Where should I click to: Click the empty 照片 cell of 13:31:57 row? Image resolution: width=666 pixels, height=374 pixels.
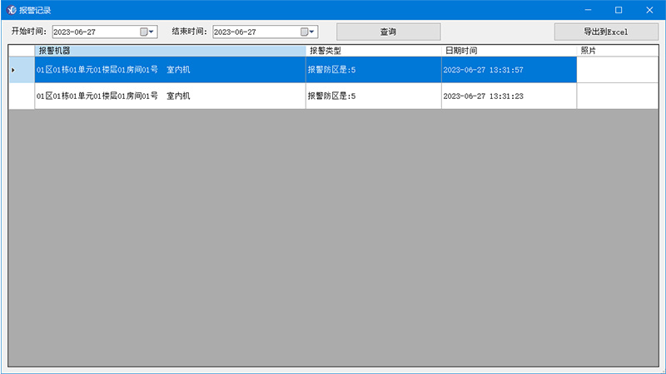point(618,70)
